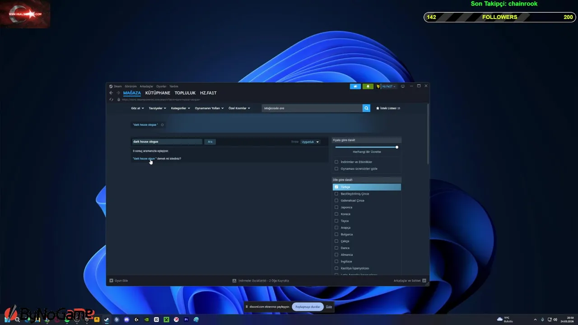Expand the Kategoriler dropdown
578x325 pixels.
tap(181, 108)
